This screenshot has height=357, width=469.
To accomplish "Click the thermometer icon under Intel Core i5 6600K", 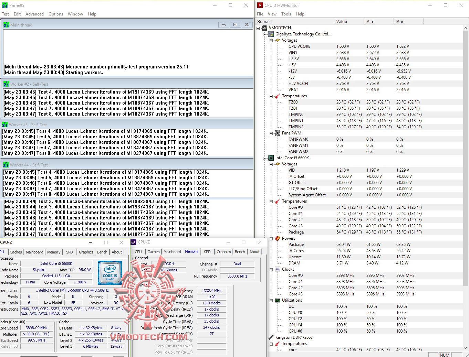I will (278, 201).
